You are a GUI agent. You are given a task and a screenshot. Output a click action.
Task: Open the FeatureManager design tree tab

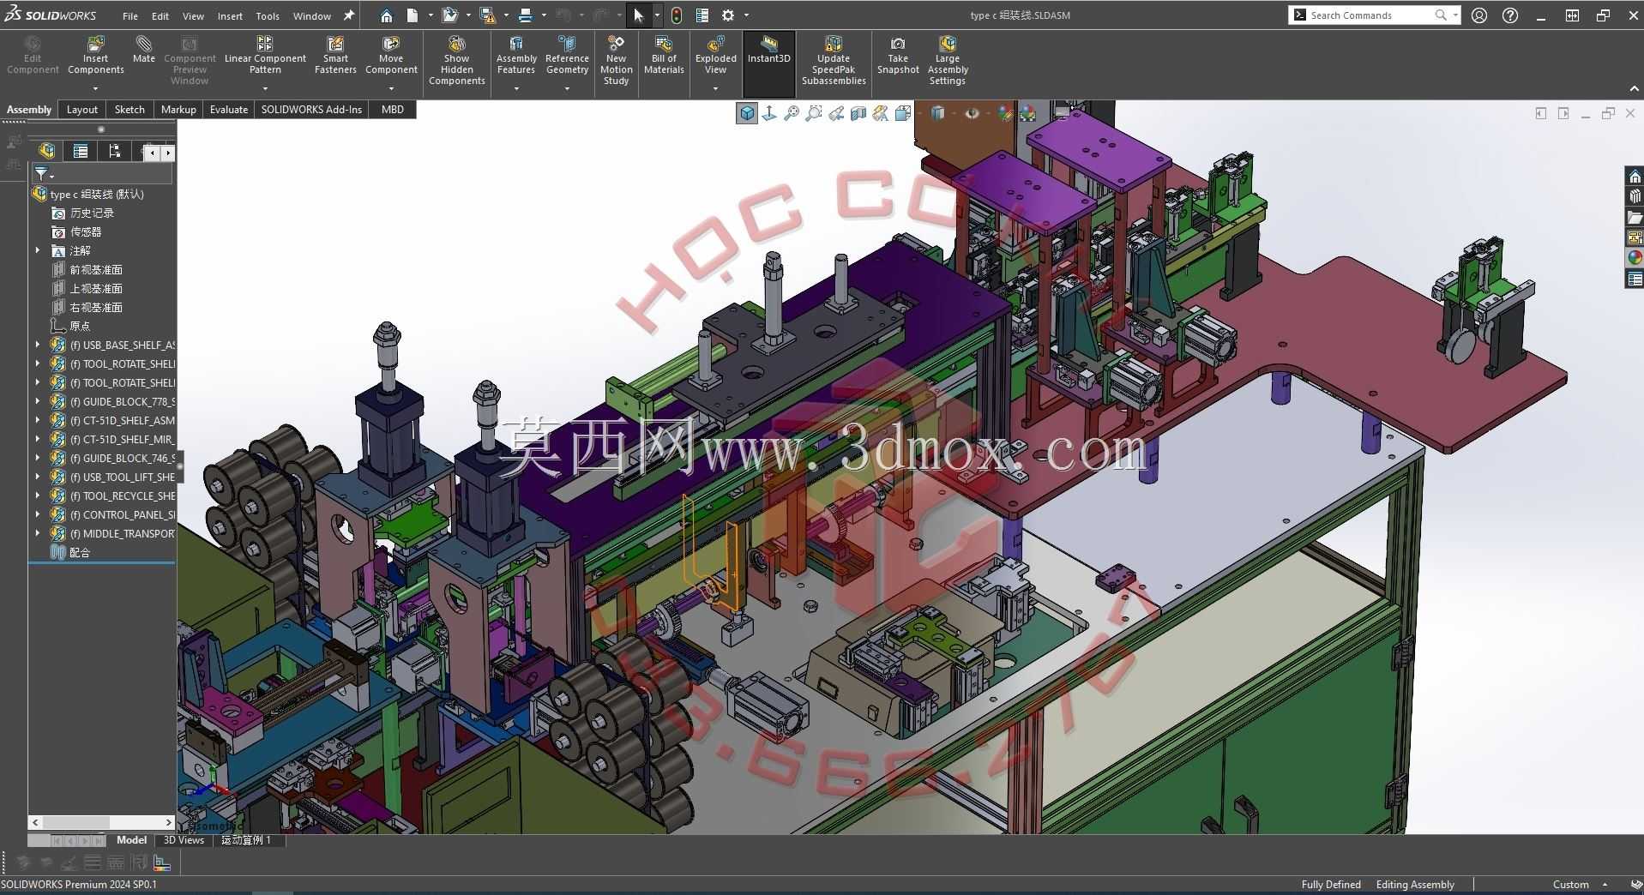click(46, 151)
